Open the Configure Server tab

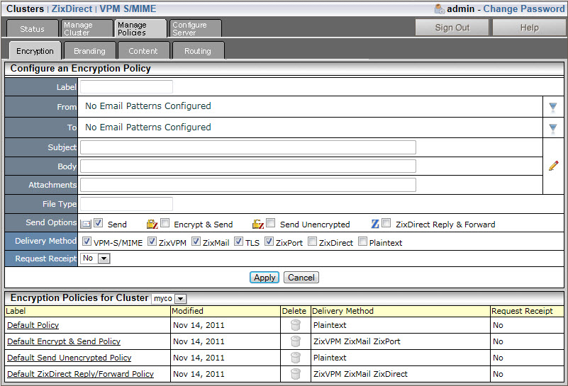tap(195, 28)
